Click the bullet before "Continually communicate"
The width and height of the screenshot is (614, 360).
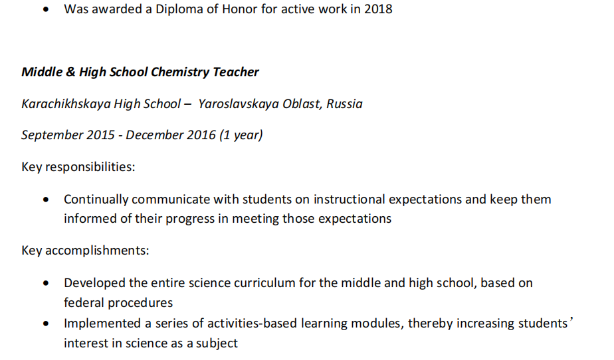(45, 200)
